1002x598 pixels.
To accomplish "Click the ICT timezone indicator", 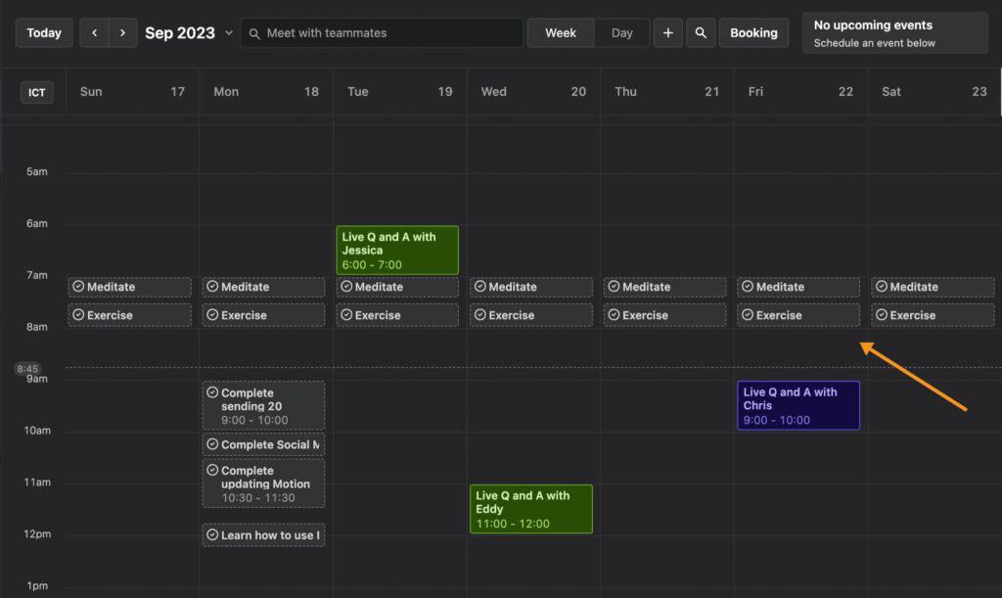I will [x=36, y=92].
